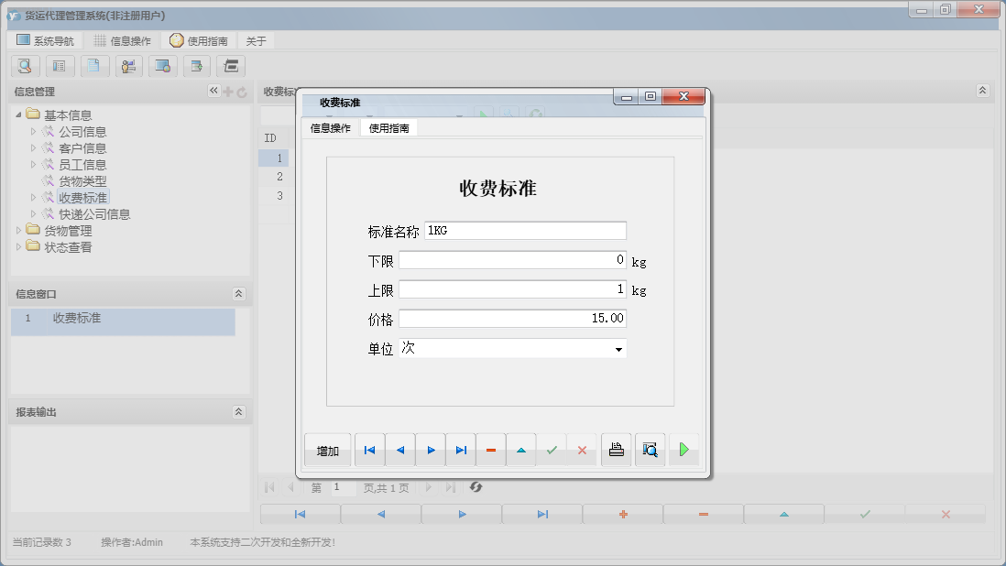Collapse the 信息管理 sidebar panel
Viewport: 1006px width, 566px height.
pyautogui.click(x=213, y=91)
